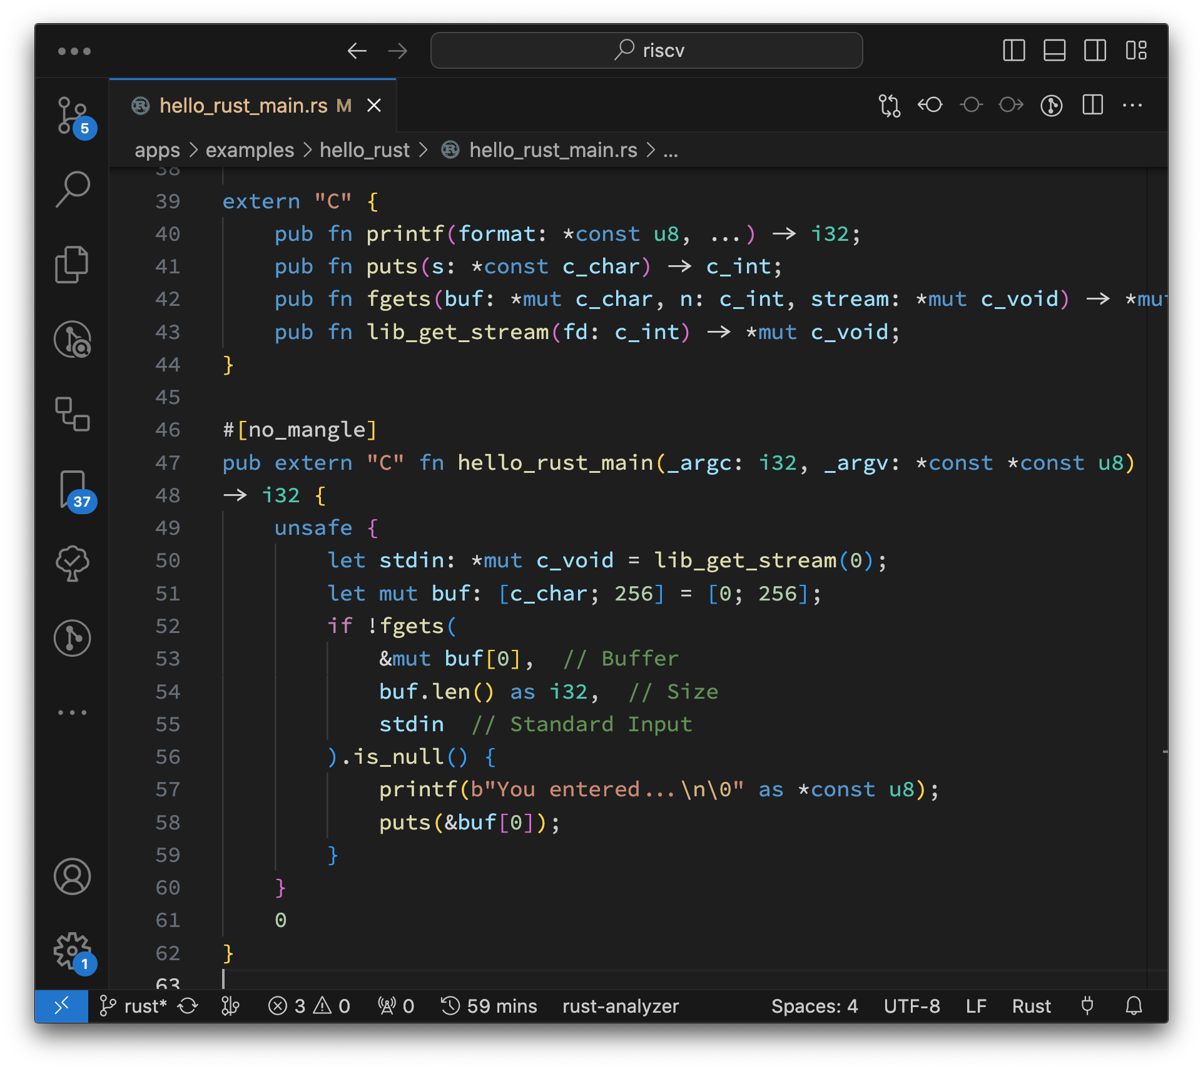The image size is (1203, 1069).
Task: Expand the apps breadcrumb
Action: coord(157,150)
